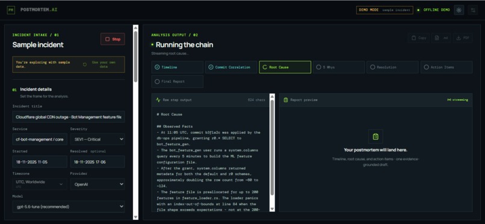Select the Root Cause step
The height and width of the screenshot is (224, 485).
pos(285,67)
